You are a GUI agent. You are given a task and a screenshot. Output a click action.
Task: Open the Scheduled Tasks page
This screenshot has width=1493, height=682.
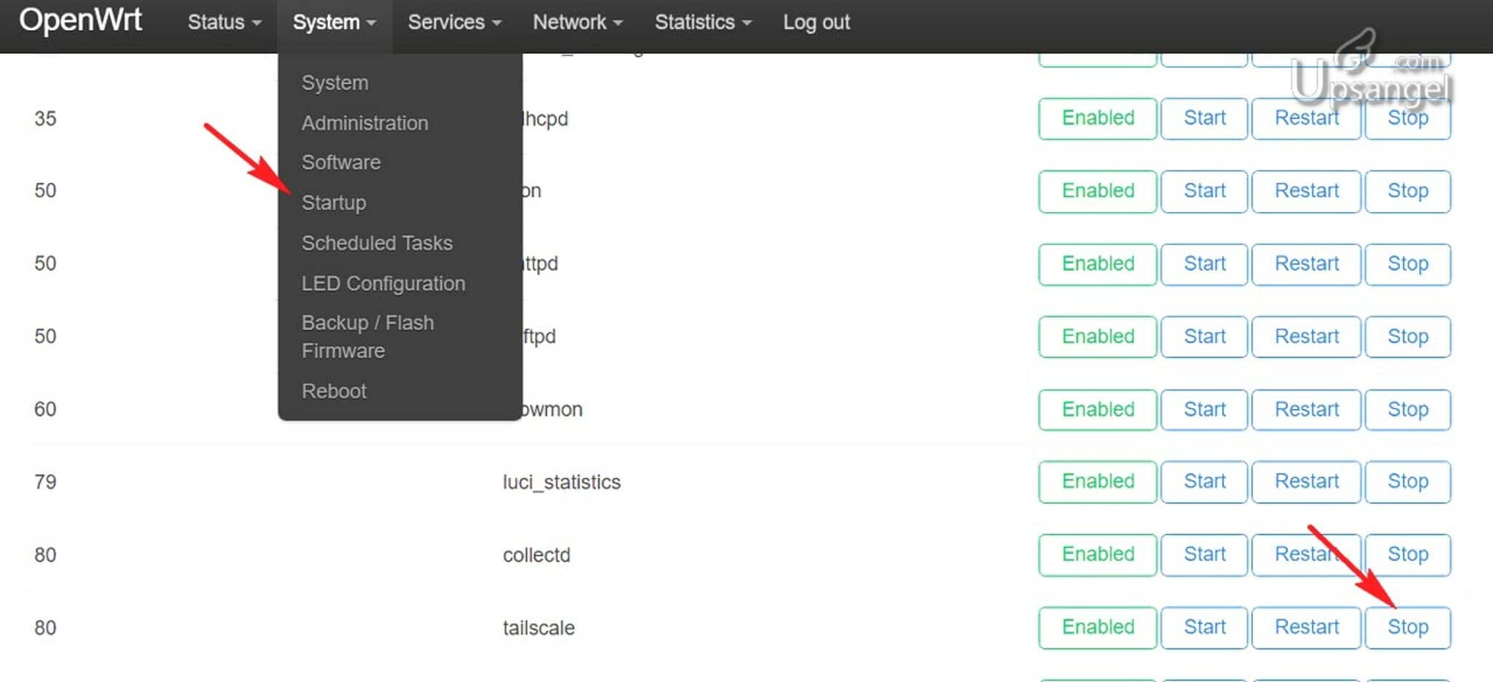tap(376, 243)
